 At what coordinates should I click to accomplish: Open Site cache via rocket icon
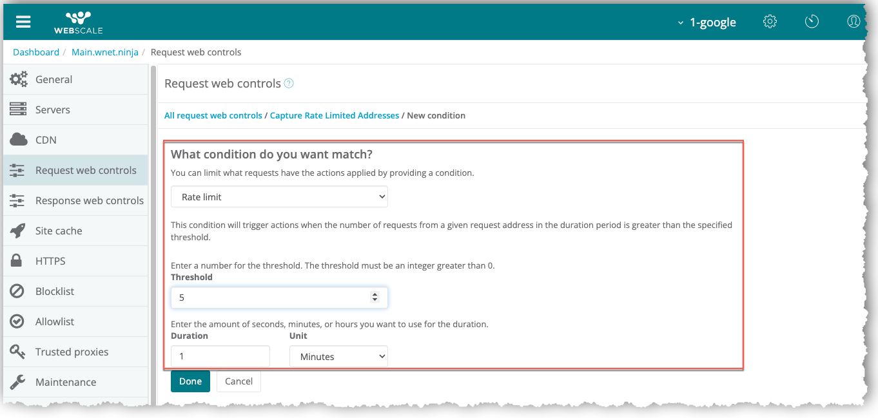pyautogui.click(x=18, y=231)
